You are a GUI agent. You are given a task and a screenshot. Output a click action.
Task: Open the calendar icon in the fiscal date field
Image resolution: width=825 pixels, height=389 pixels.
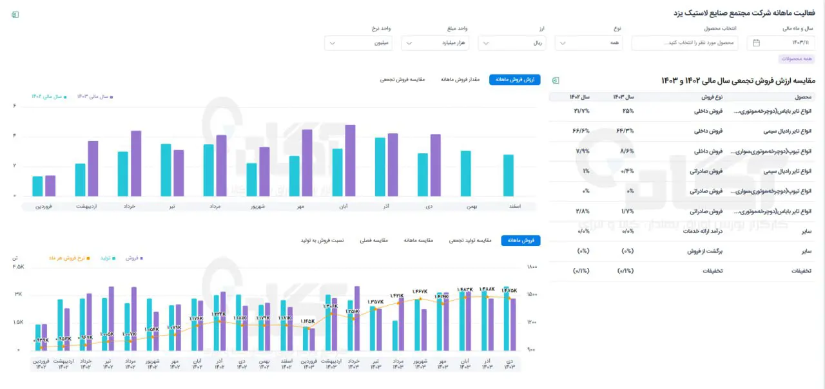(756, 43)
